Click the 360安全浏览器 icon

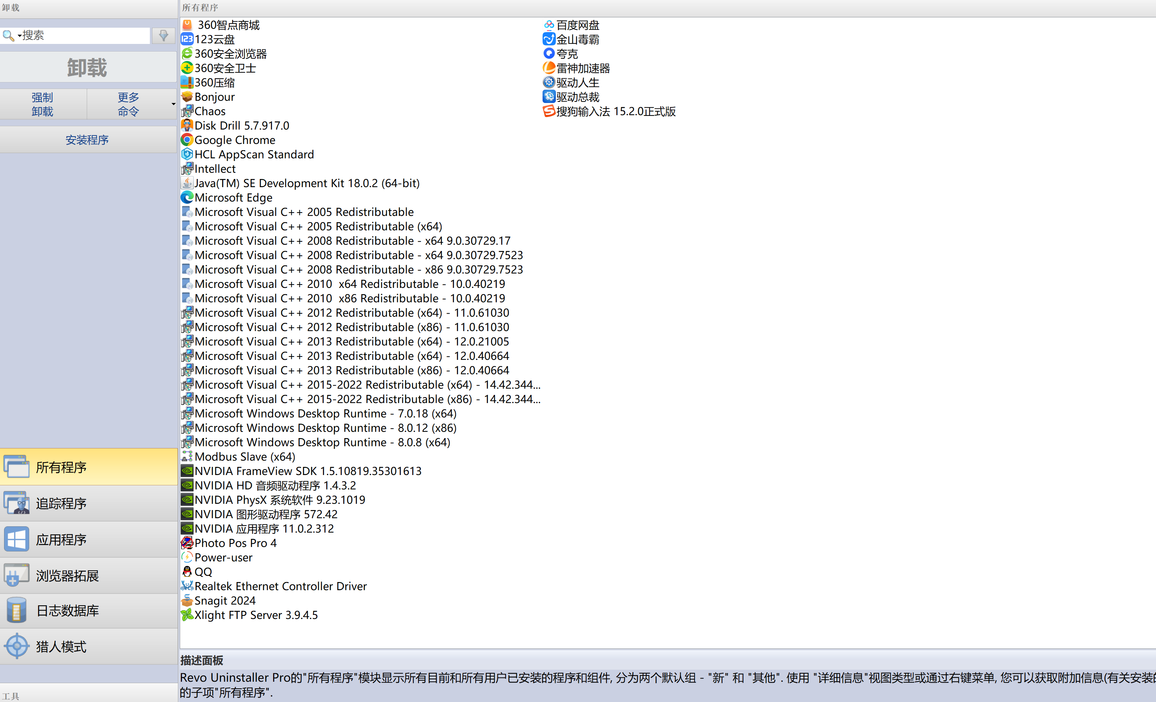point(187,54)
